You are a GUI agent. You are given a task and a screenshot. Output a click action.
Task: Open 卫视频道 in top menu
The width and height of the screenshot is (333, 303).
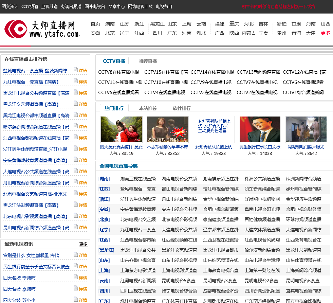50,6
